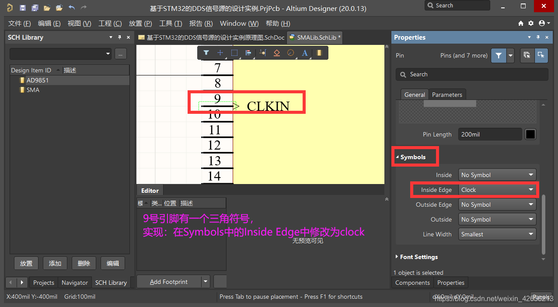Close the Properties panel

pyautogui.click(x=547, y=38)
